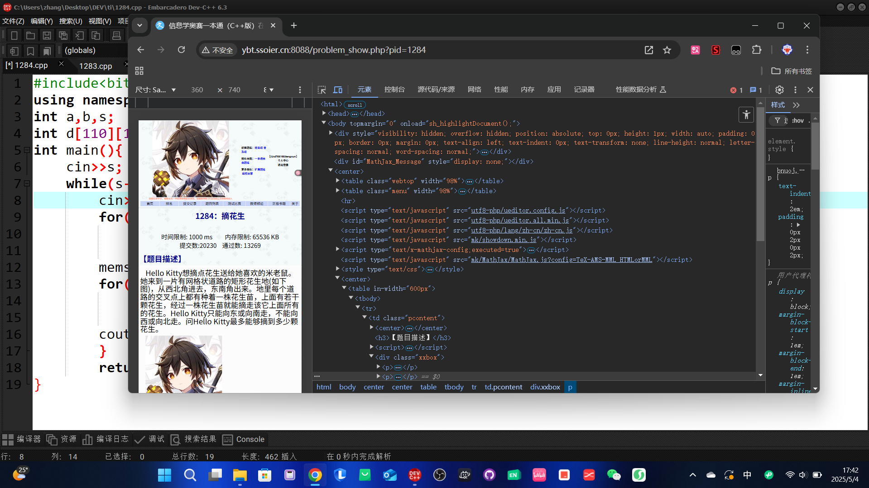Open device toolbar more options menu

pos(300,90)
